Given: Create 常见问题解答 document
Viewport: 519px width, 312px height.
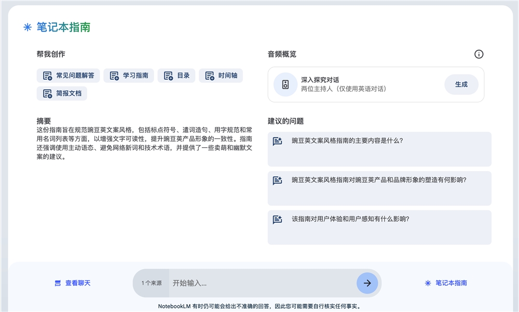Looking at the screenshot, I should [68, 76].
